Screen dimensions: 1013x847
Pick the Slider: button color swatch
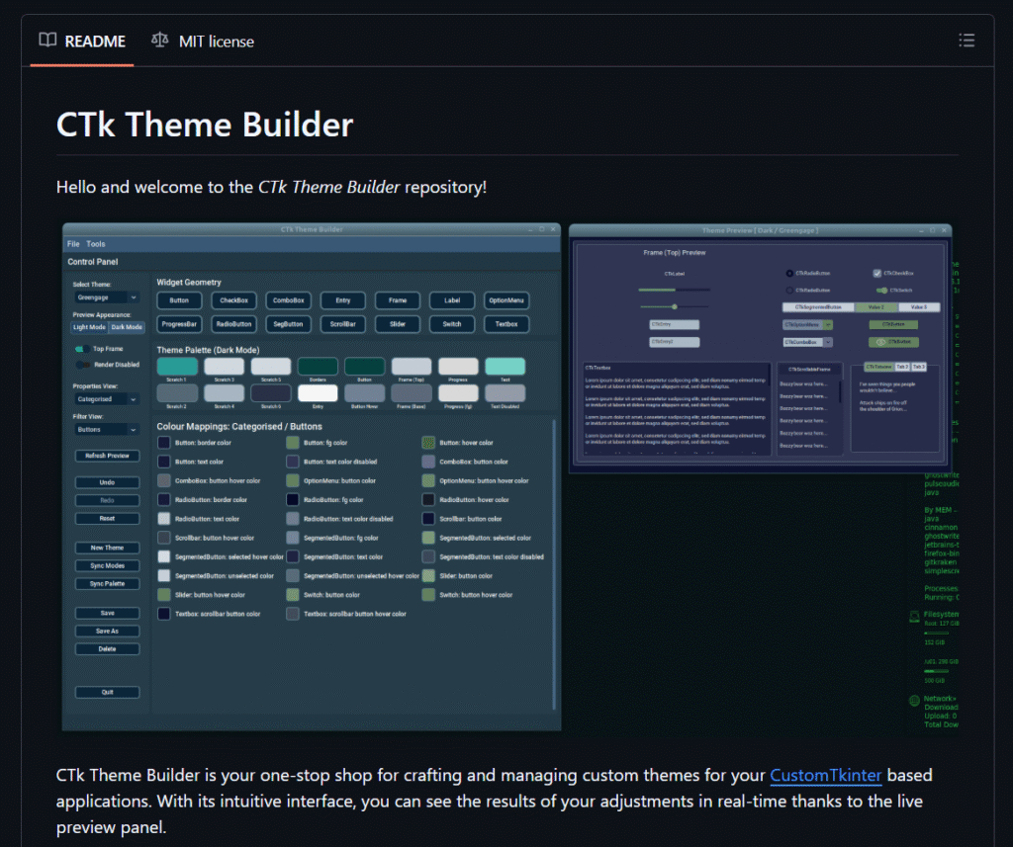pyautogui.click(x=428, y=576)
